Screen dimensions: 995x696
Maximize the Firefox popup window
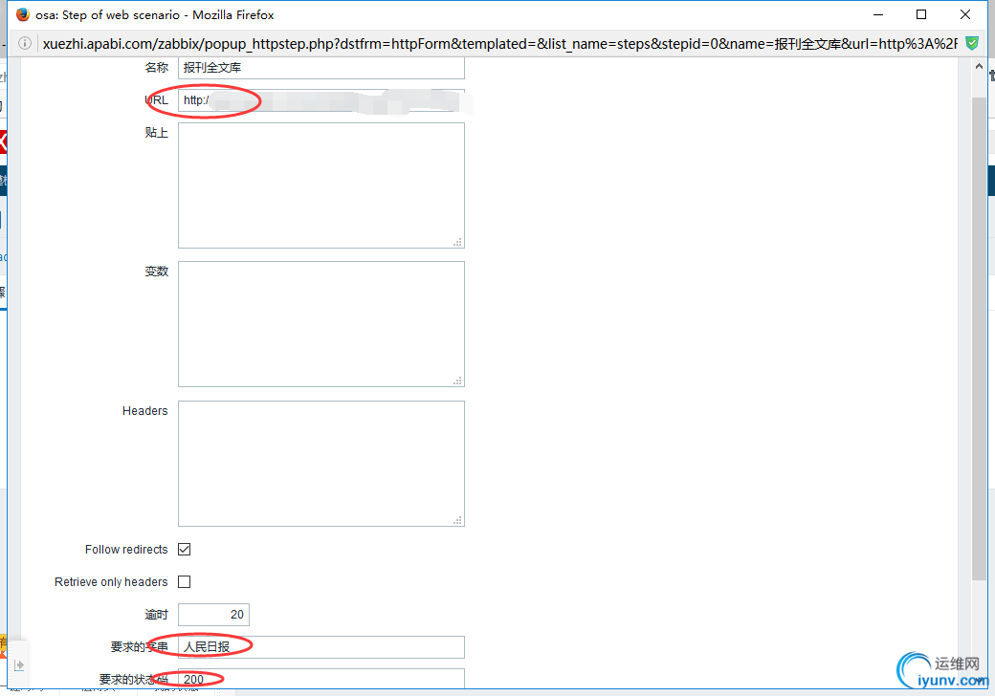click(921, 14)
